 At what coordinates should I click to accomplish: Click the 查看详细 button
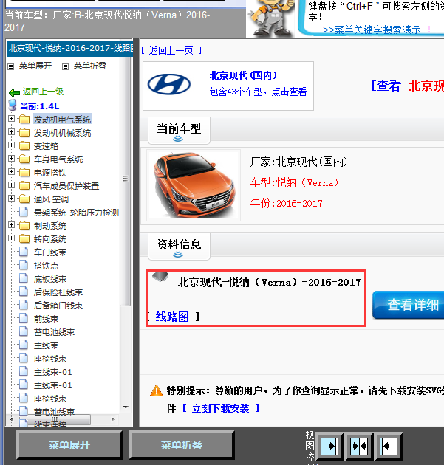point(409,305)
